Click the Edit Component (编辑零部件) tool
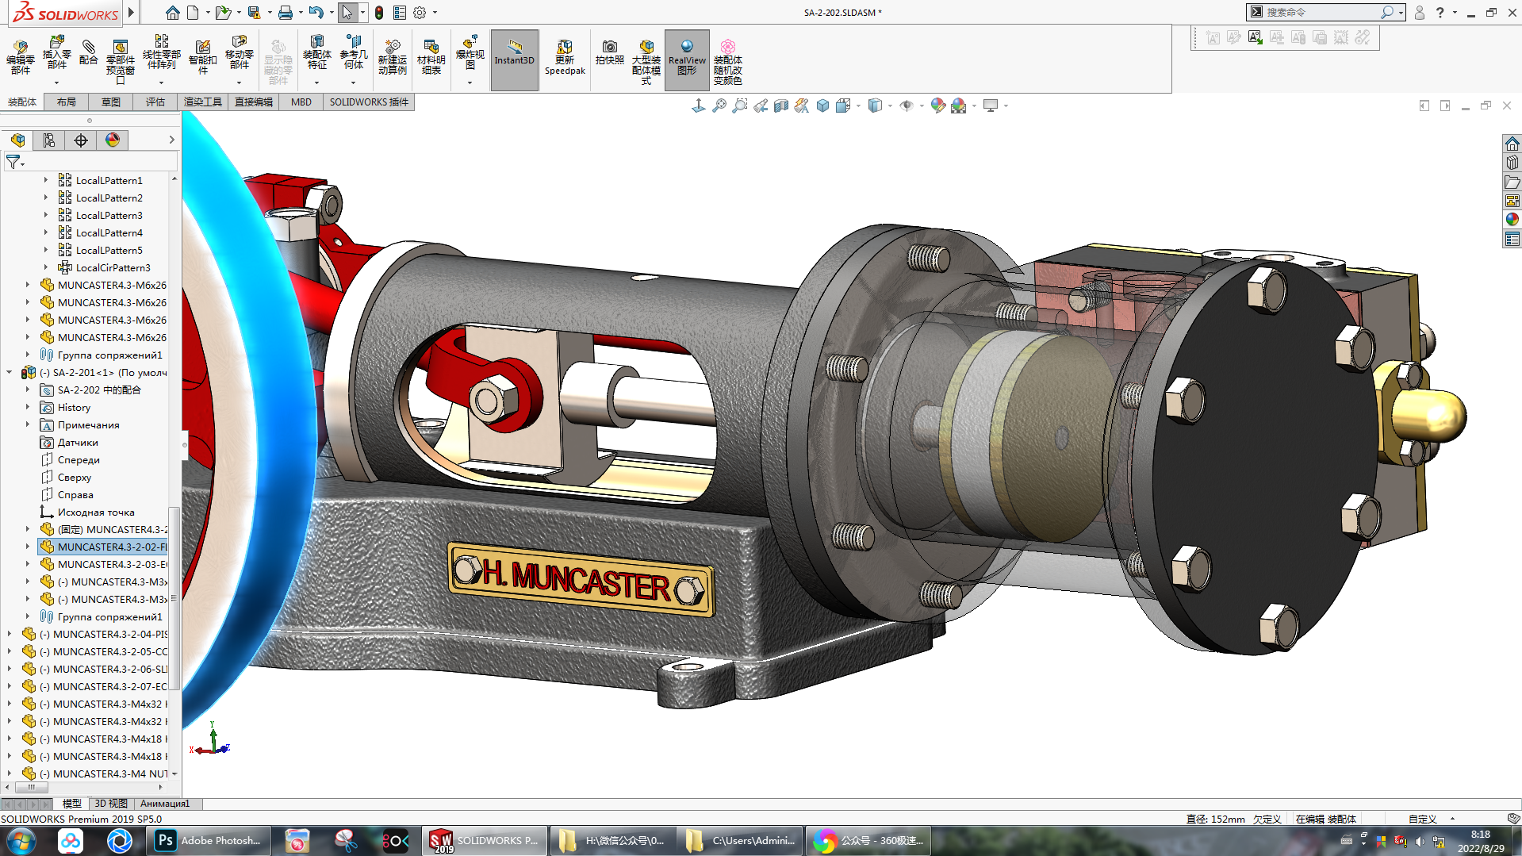Image resolution: width=1522 pixels, height=856 pixels. point(21,57)
